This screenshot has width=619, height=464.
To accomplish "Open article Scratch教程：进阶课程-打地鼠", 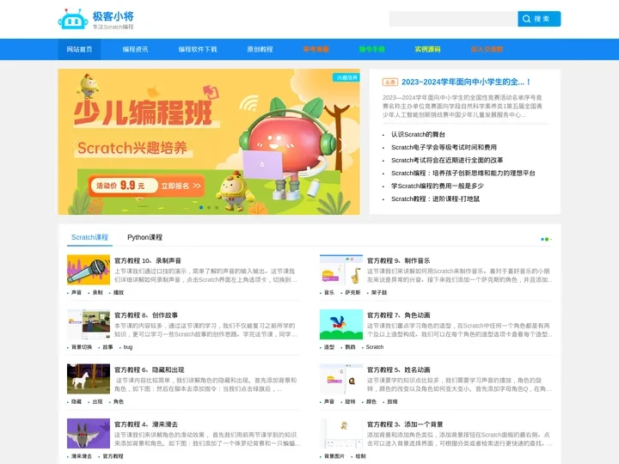I will tap(435, 198).
